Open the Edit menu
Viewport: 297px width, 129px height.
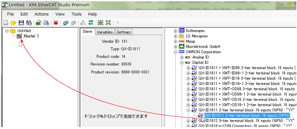tap(24, 14)
